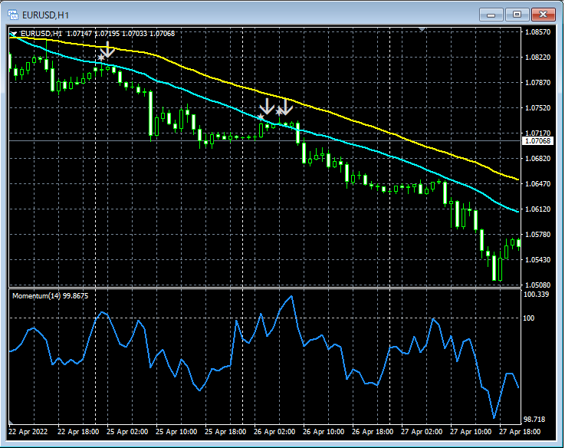565x448 pixels.
Task: Click the 27 Apr 02:00 time label
Action: click(421, 431)
